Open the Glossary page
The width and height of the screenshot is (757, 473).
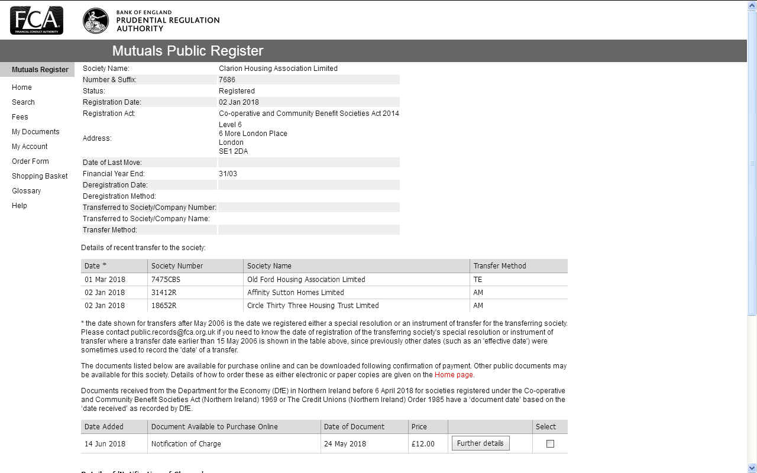tap(27, 191)
